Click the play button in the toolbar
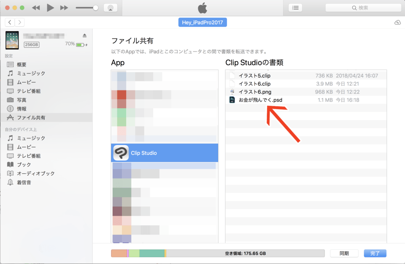405x264 pixels. point(50,8)
